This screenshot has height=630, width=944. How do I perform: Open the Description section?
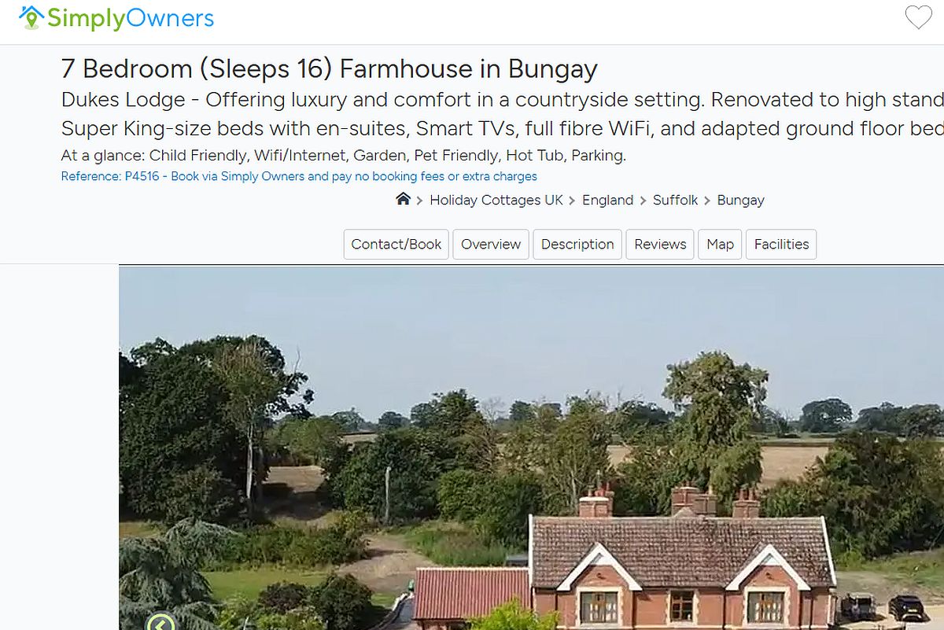(577, 244)
